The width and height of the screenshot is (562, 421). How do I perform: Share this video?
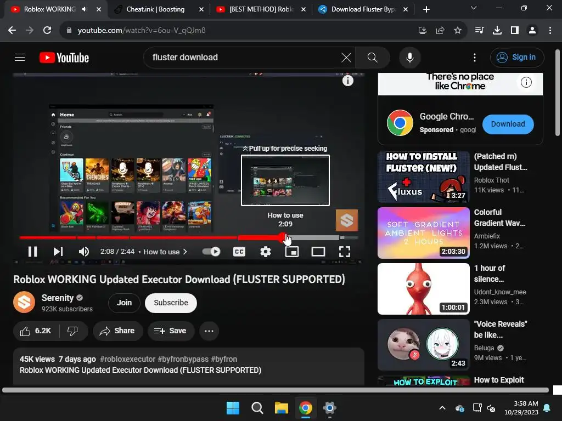(x=117, y=331)
